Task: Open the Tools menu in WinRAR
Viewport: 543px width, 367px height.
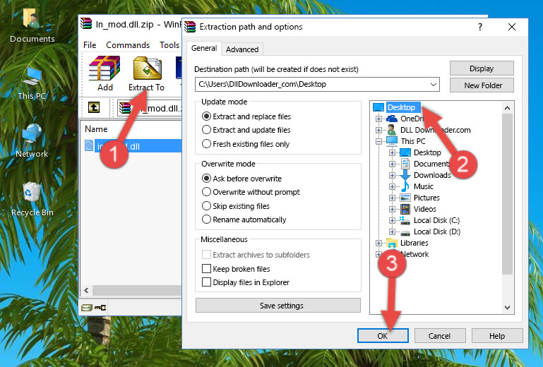Action: [169, 45]
